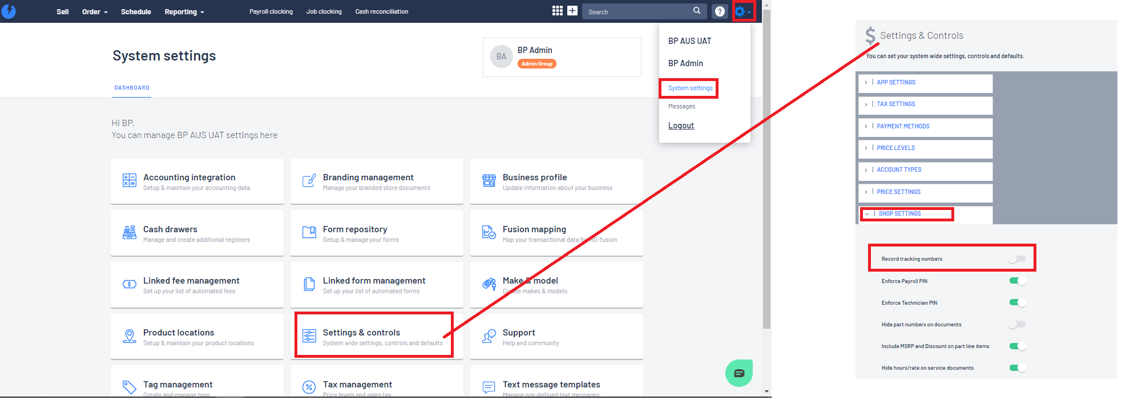Click the Make & model icon
The image size is (1126, 400).
click(489, 284)
